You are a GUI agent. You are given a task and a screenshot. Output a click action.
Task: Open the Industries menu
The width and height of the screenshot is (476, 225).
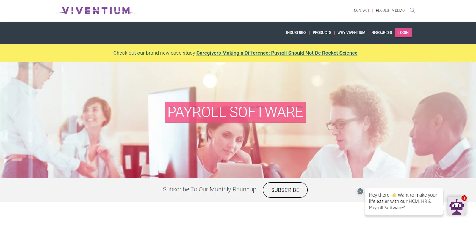click(x=296, y=33)
